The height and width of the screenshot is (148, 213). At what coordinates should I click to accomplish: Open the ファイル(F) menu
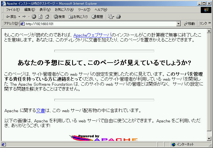point(13,10)
